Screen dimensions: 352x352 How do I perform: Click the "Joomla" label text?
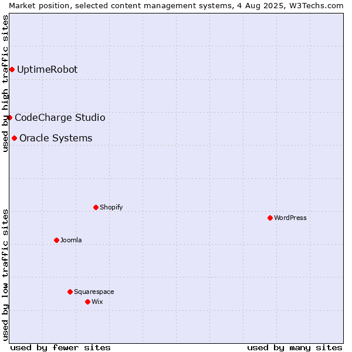(71, 240)
